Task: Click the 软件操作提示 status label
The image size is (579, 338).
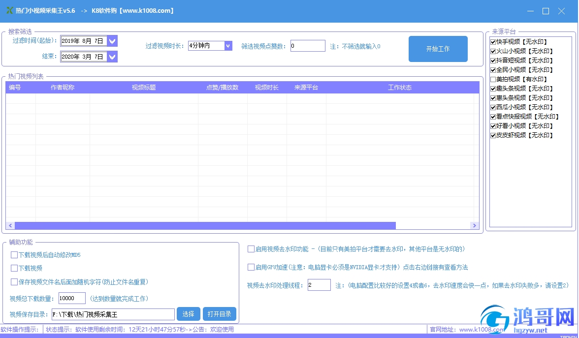Action: (x=20, y=330)
